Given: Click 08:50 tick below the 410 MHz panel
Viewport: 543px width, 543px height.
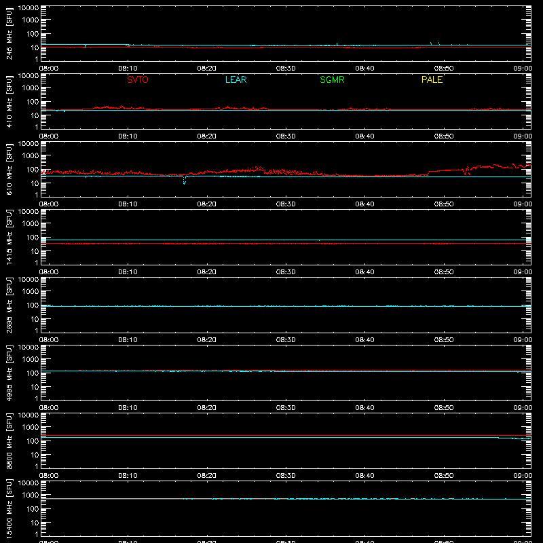Looking at the screenshot, I should [x=444, y=136].
